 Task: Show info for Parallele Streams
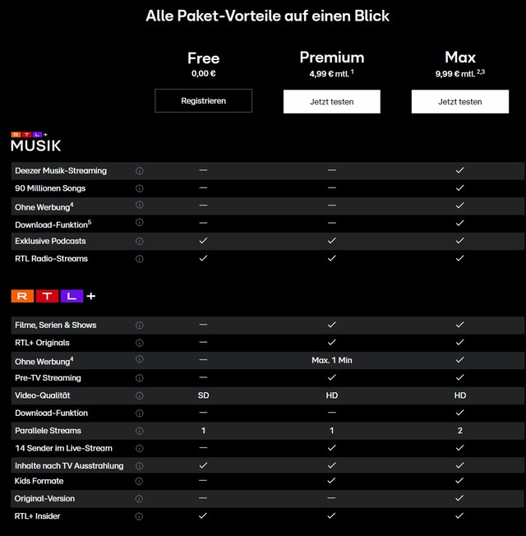[140, 431]
